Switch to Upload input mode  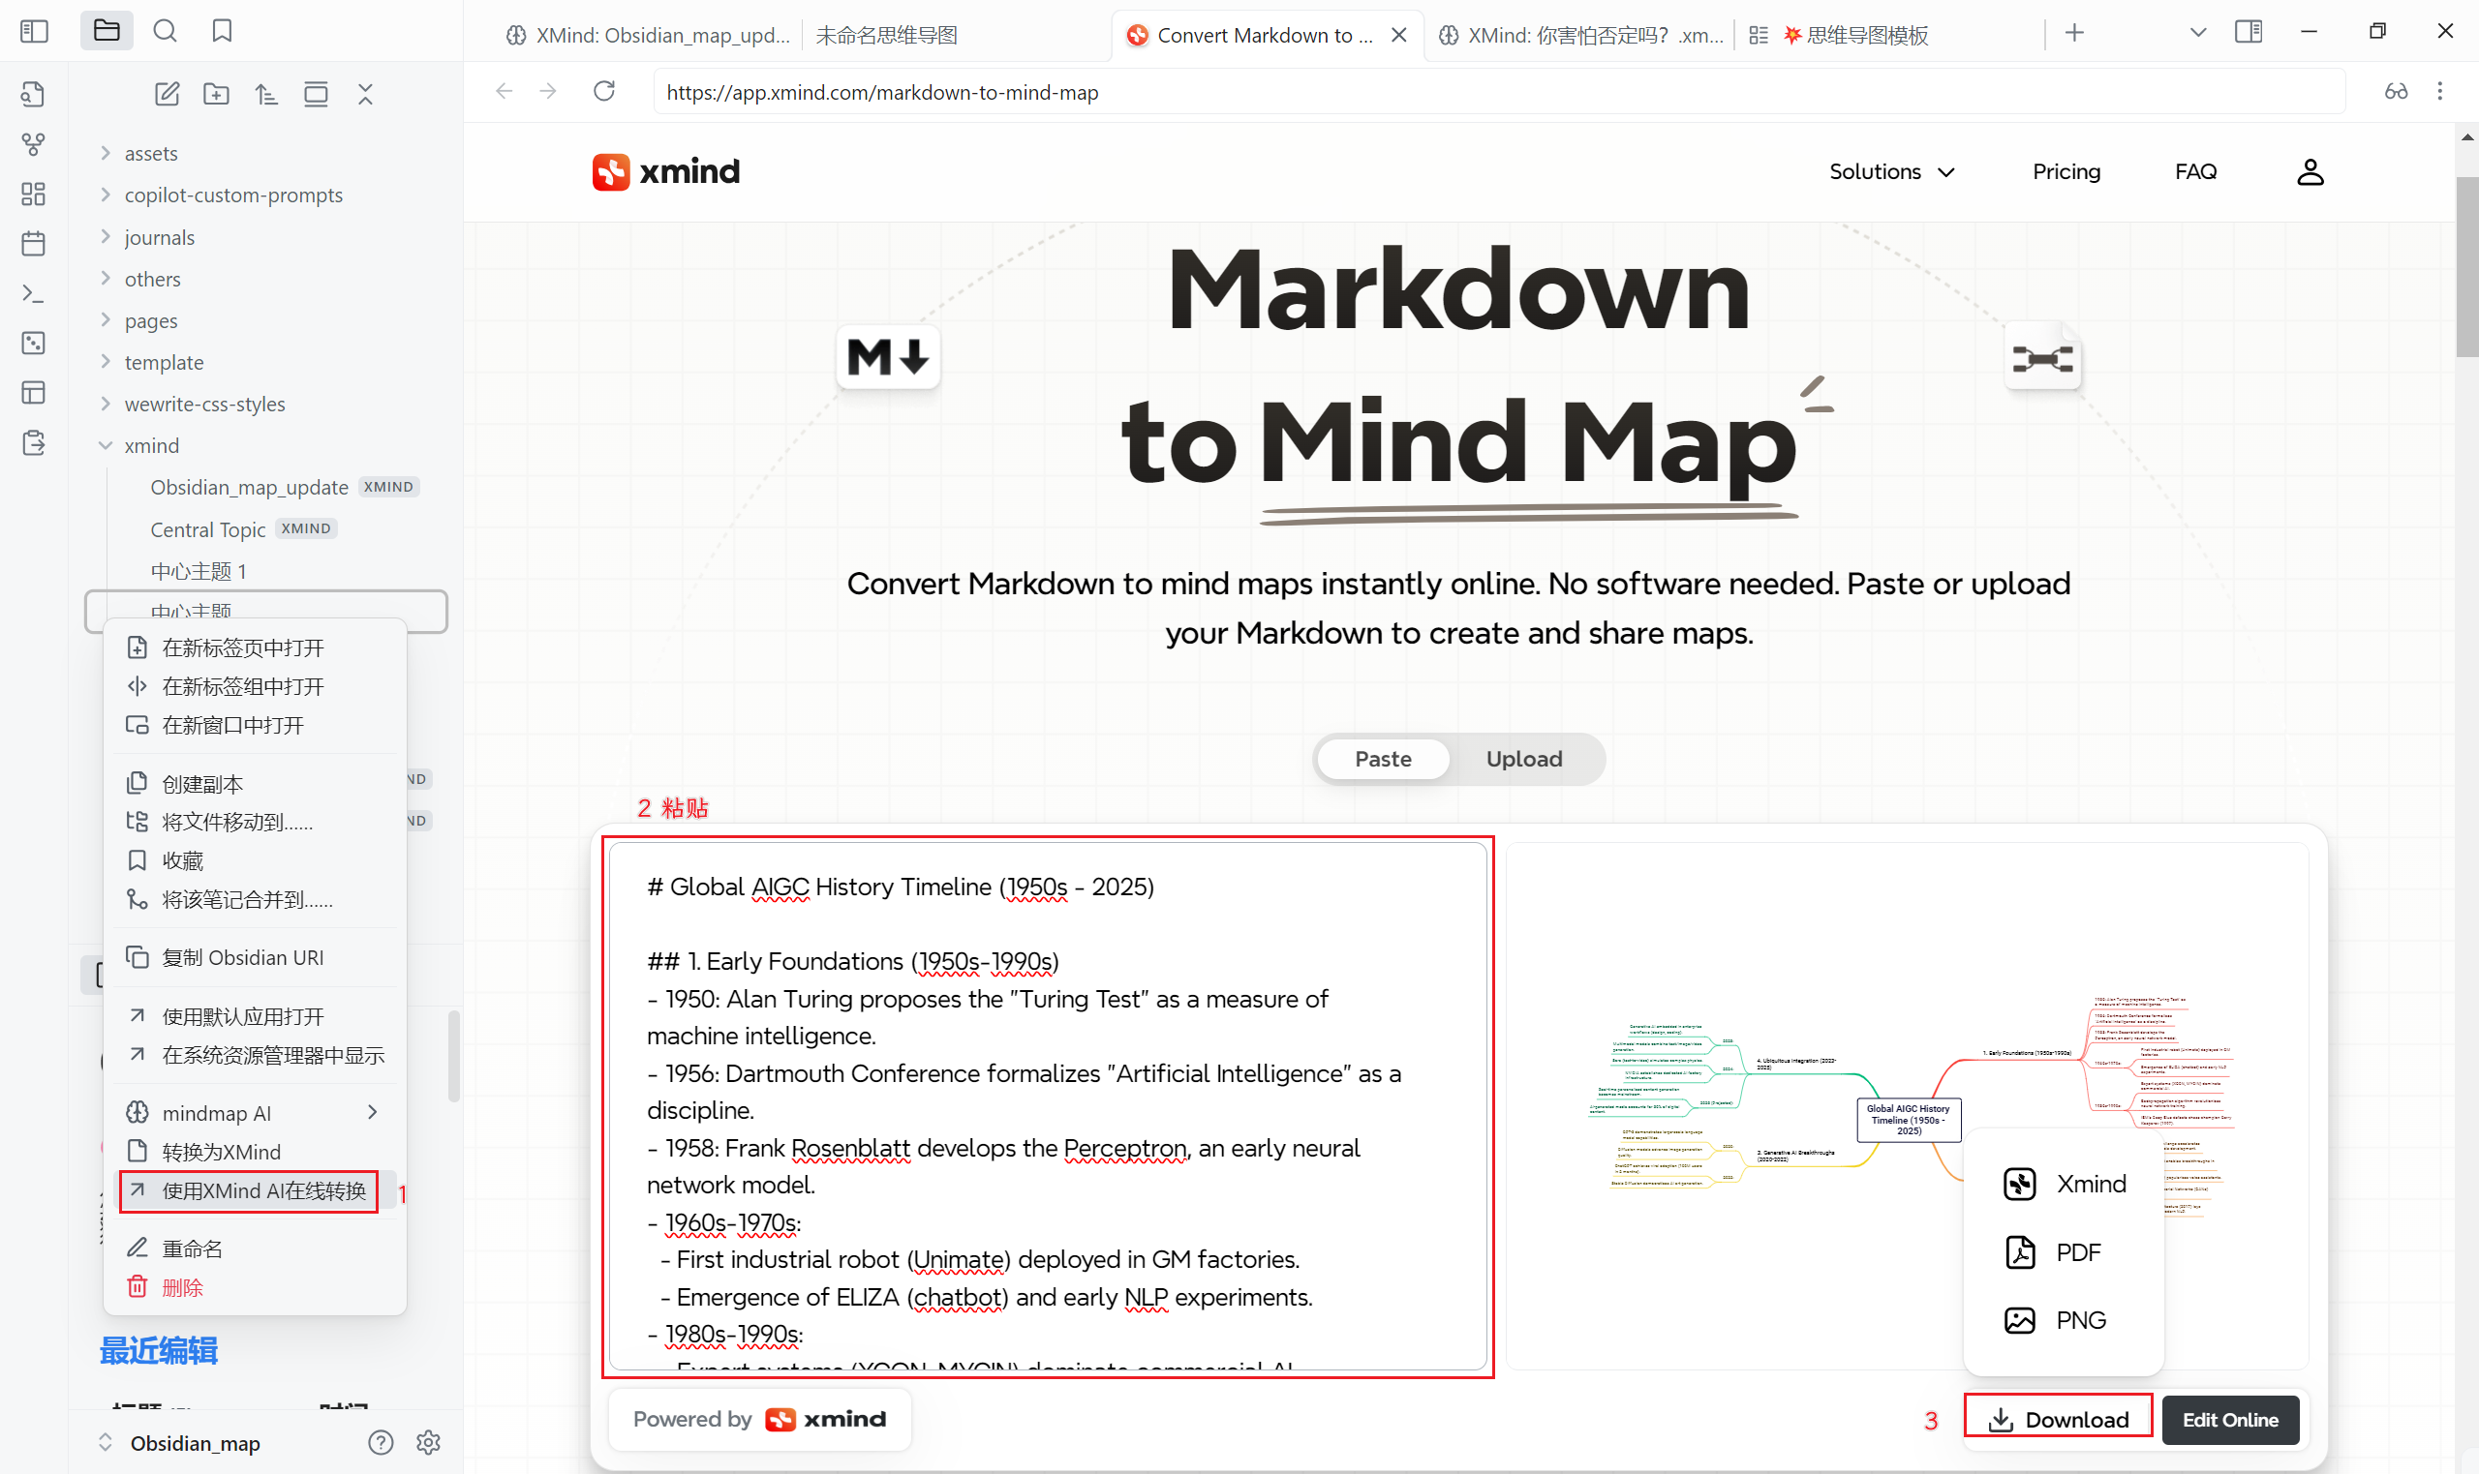[1523, 759]
